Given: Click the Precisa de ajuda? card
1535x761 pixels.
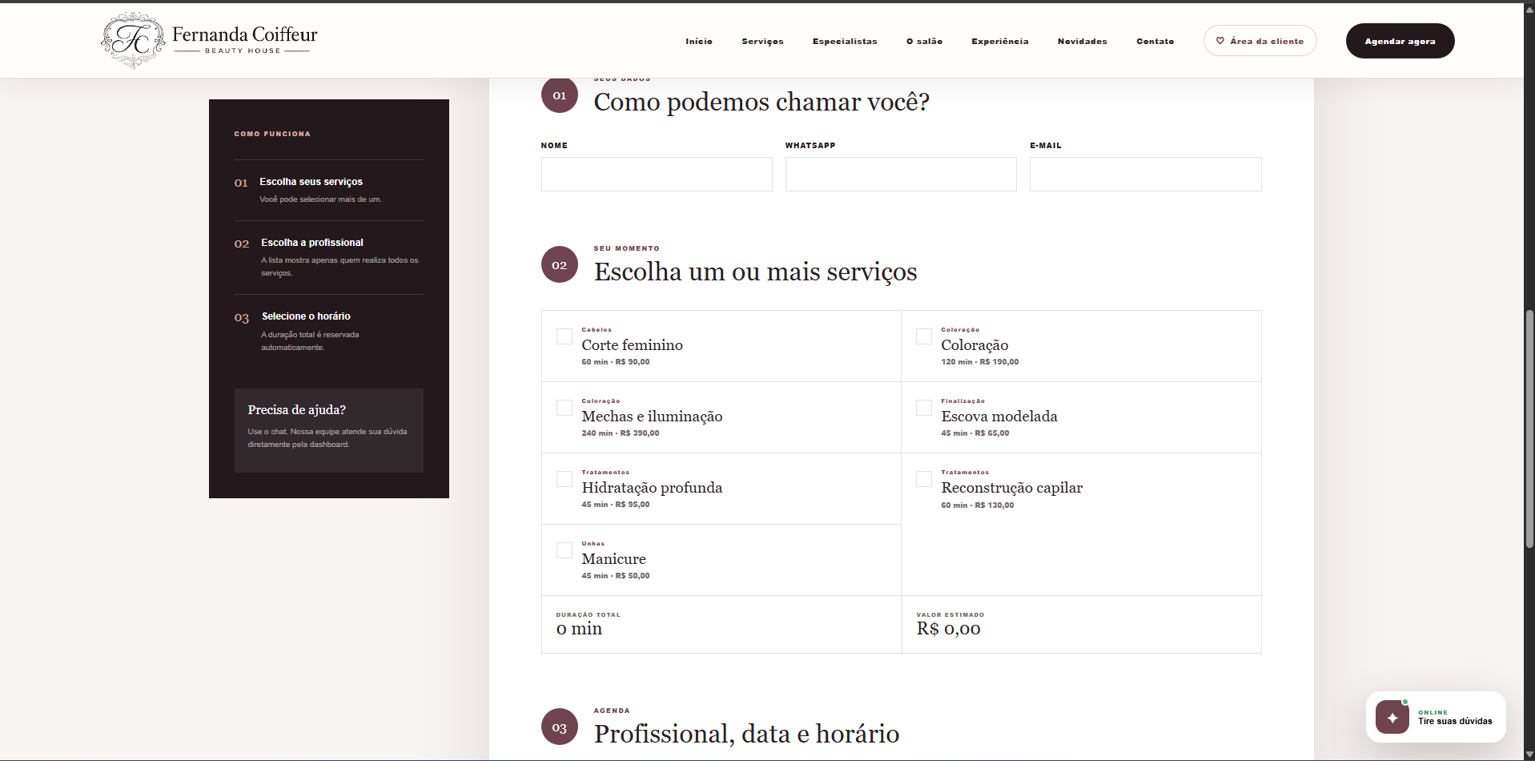Looking at the screenshot, I should click(x=329, y=430).
